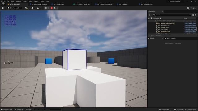The image size is (198, 111).
Task: Open the Build menu
Action: click(30, 1)
